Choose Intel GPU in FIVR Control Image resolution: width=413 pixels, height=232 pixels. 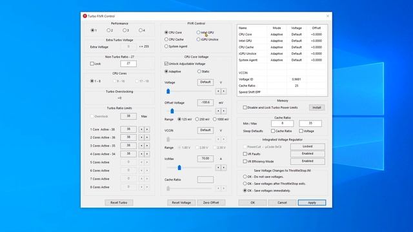point(198,32)
